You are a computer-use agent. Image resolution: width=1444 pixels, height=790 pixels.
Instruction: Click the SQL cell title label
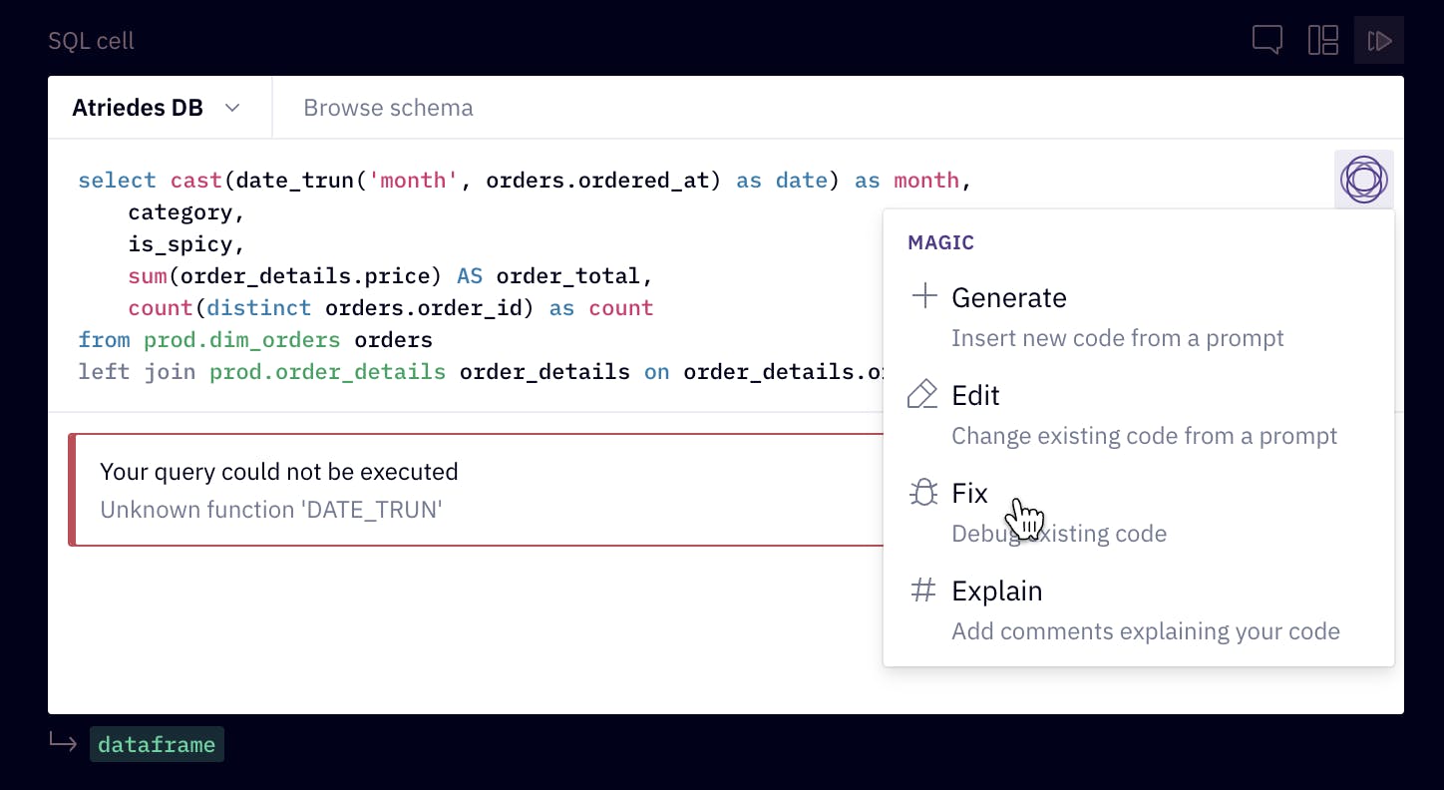click(91, 41)
